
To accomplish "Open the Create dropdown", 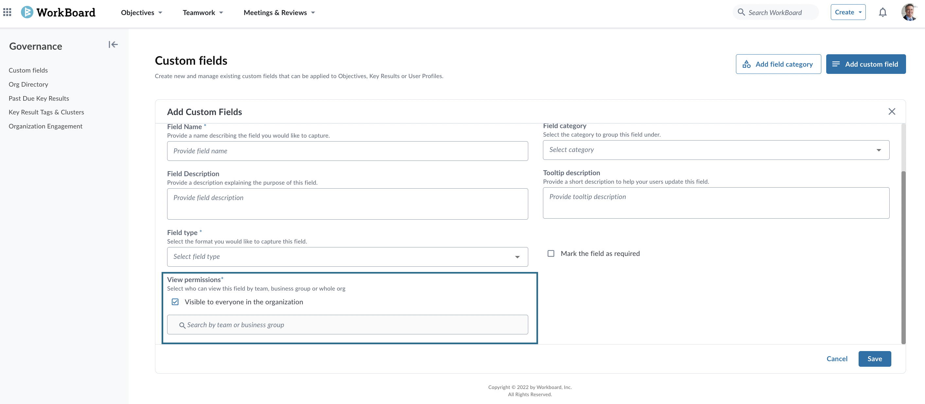I will pos(848,12).
